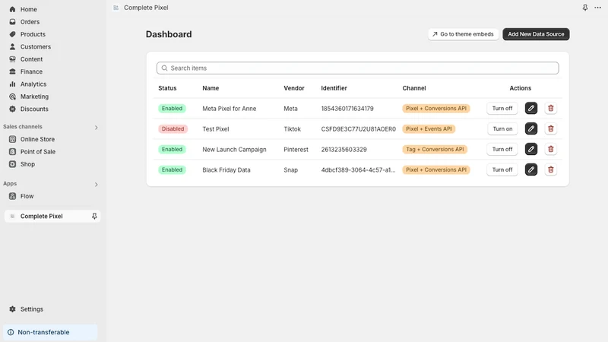Click the Status column header
The image size is (608, 342).
(x=167, y=88)
